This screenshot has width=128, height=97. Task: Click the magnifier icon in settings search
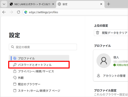point(13,47)
